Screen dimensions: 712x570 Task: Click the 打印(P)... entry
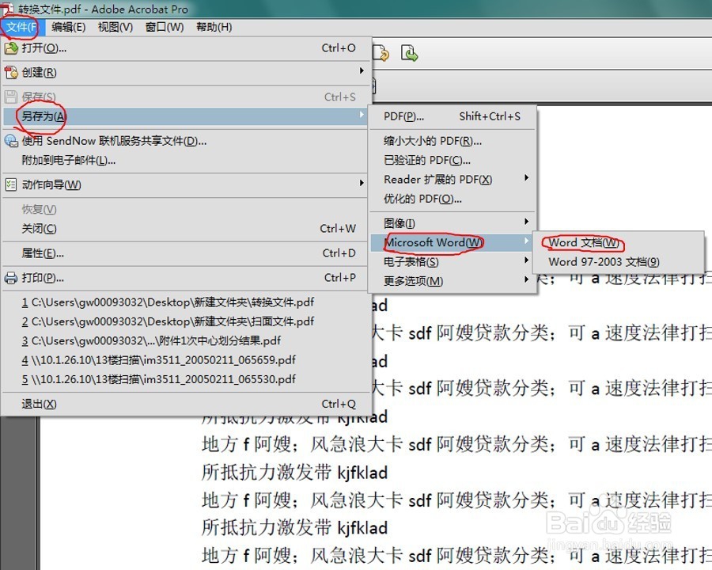pyautogui.click(x=186, y=278)
